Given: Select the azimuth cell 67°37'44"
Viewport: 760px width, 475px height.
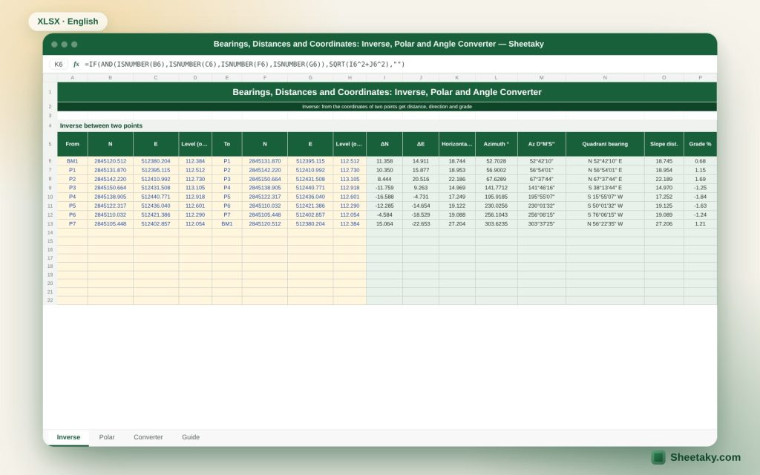Looking at the screenshot, I should click(x=541, y=179).
